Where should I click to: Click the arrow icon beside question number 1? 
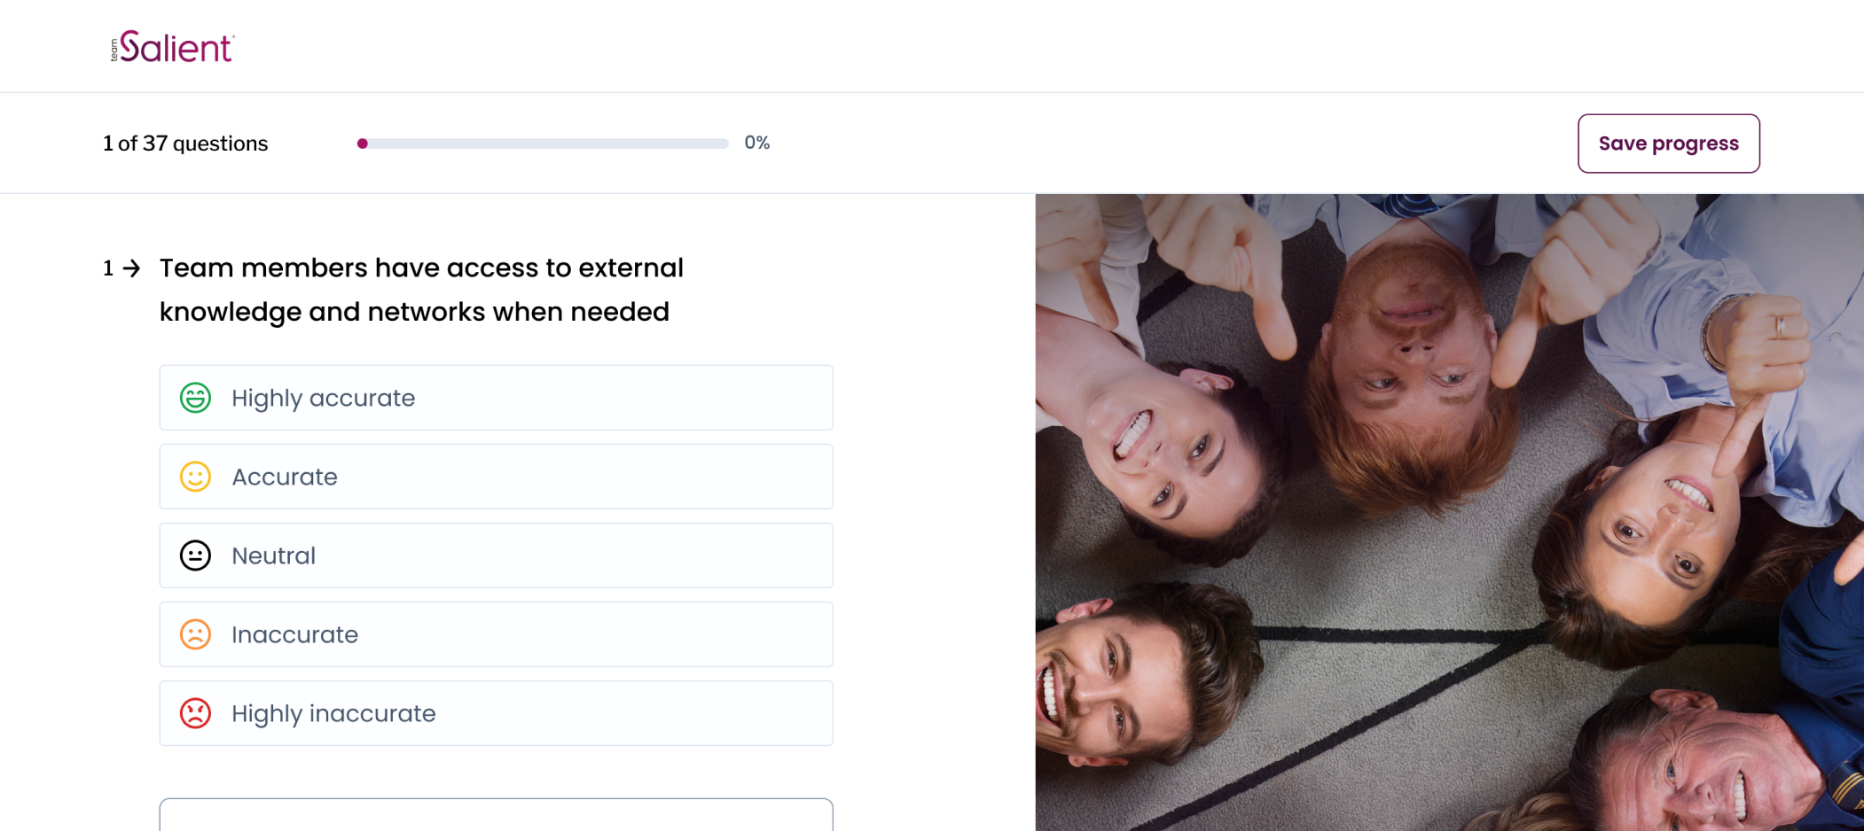pos(132,268)
